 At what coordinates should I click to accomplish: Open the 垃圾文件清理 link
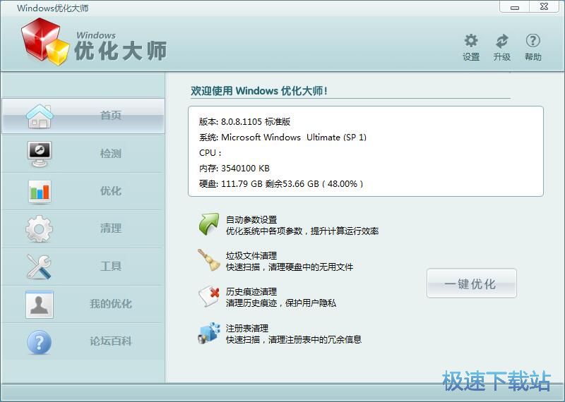(251, 255)
